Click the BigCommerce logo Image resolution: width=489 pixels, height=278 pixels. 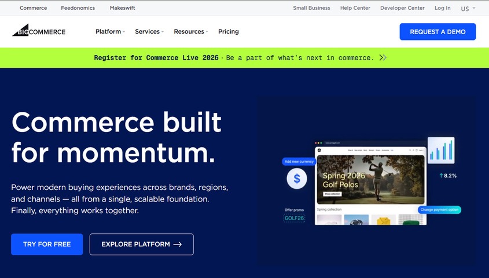click(x=39, y=31)
